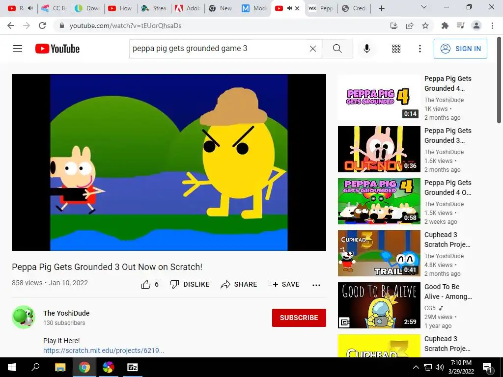Open the network tray icon

coord(428,367)
